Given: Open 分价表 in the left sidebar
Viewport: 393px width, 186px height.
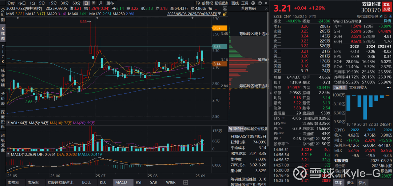Looking at the screenshot, I should coord(3,98).
